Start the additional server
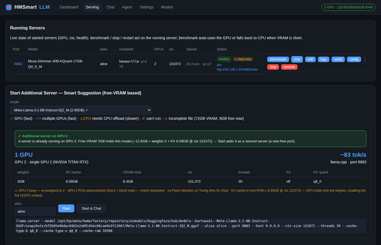 66,208
